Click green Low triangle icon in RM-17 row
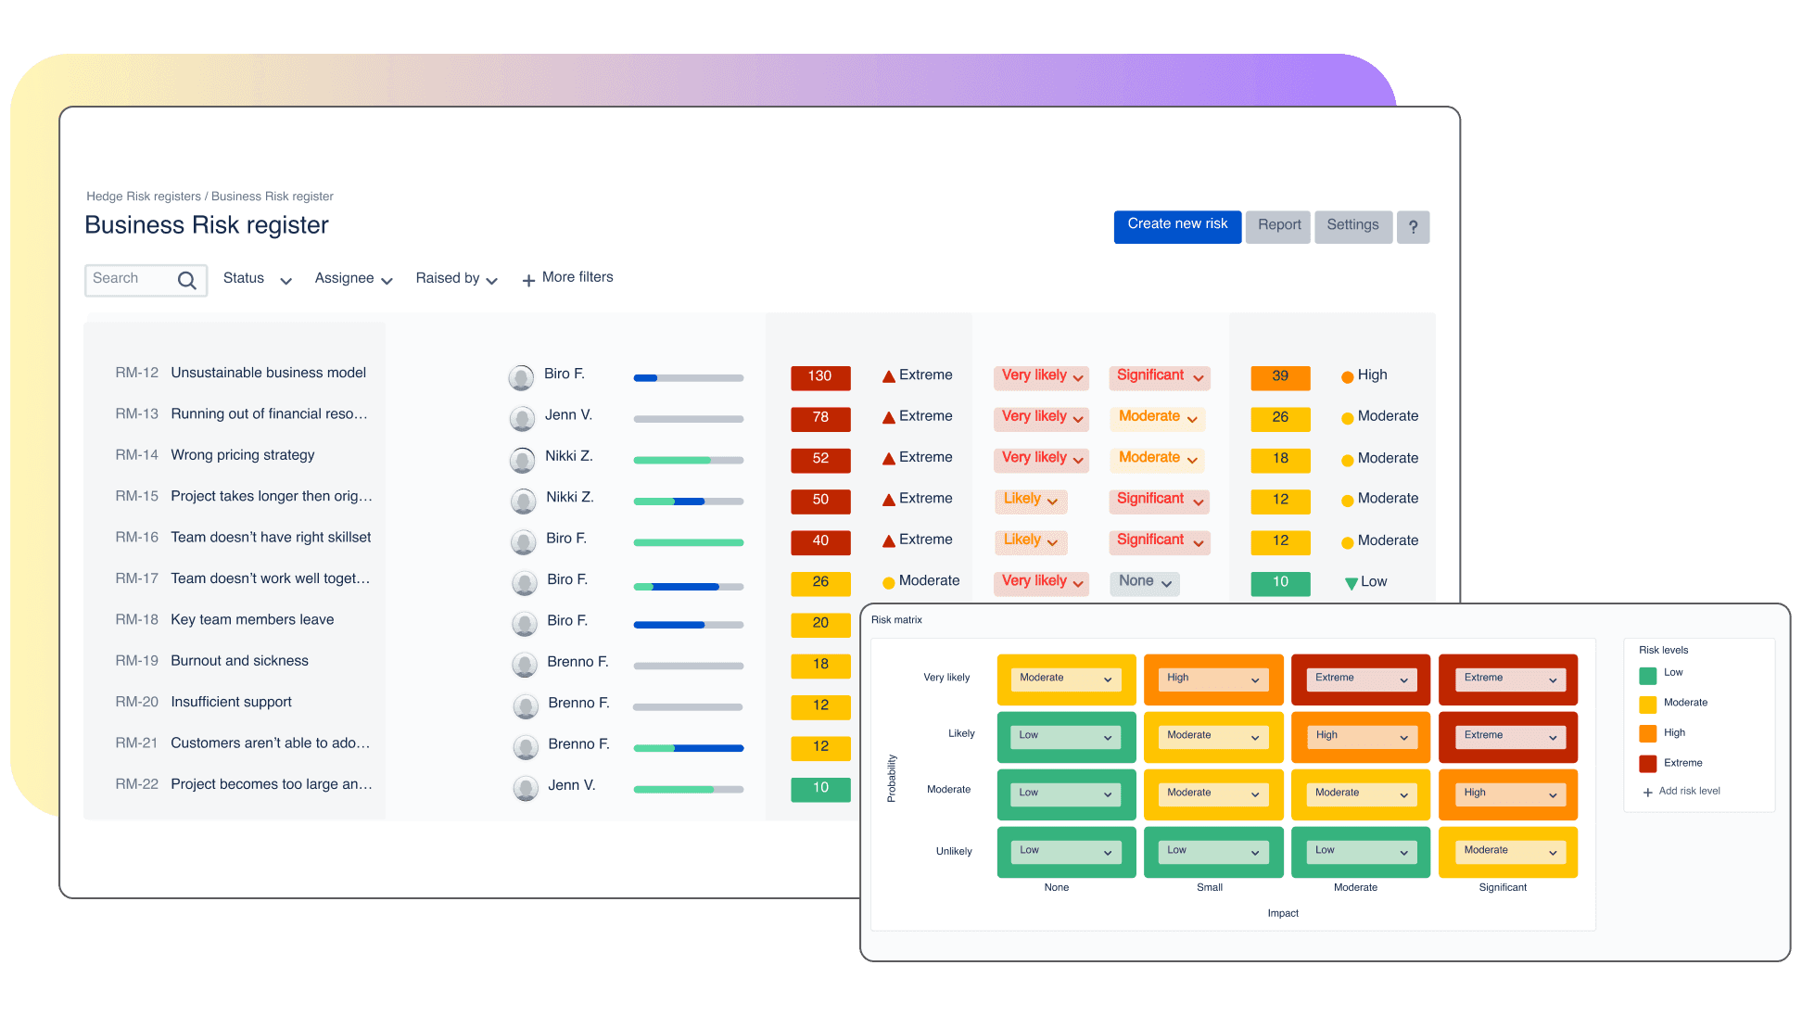This screenshot has height=1016, width=1802. (x=1351, y=583)
